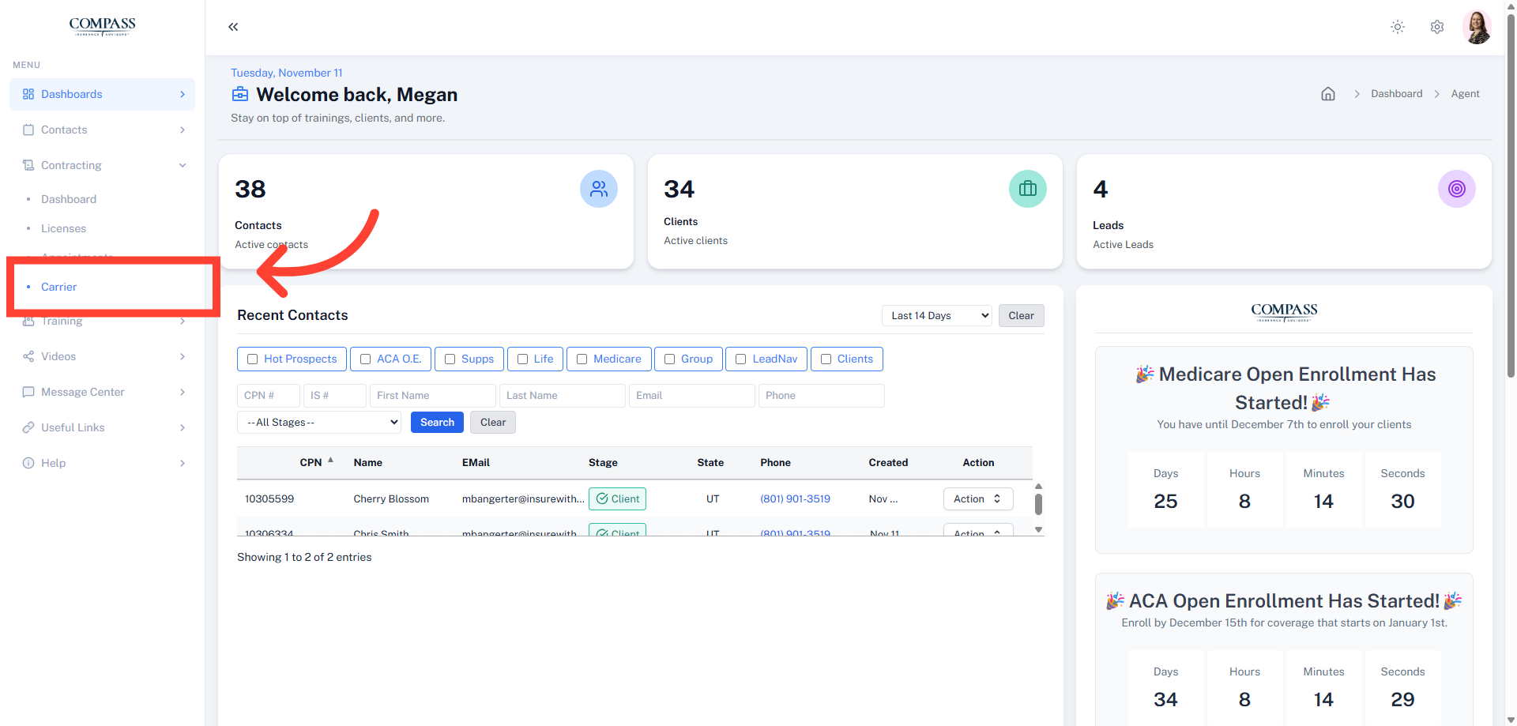Click the blue Search button
Screen dimensions: 1517x726
pyautogui.click(x=437, y=423)
